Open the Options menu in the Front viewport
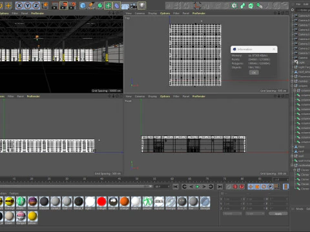This screenshot has height=232, width=310. pyautogui.click(x=165, y=96)
